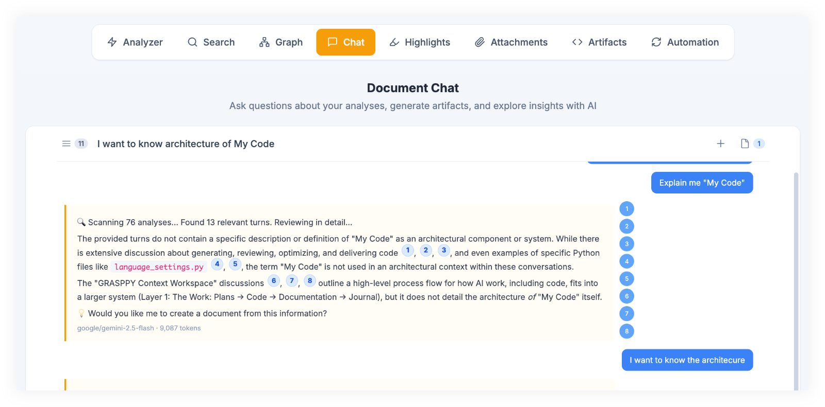Open inline citation 6 after GRASPPY discussions
Viewport: 825px width, 407px height.
coord(274,280)
